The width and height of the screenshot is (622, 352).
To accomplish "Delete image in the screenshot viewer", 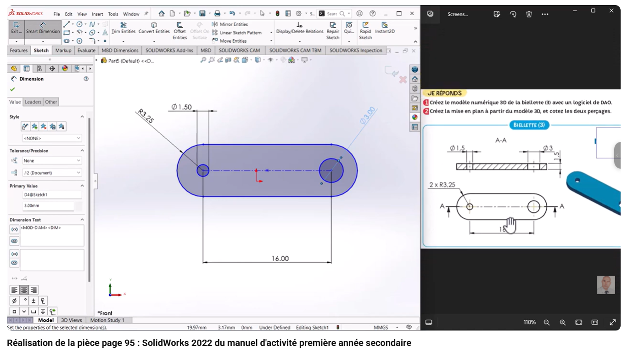I will (x=529, y=14).
